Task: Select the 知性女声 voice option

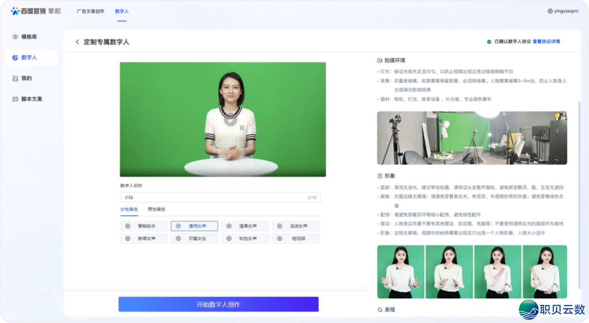Action: point(245,238)
